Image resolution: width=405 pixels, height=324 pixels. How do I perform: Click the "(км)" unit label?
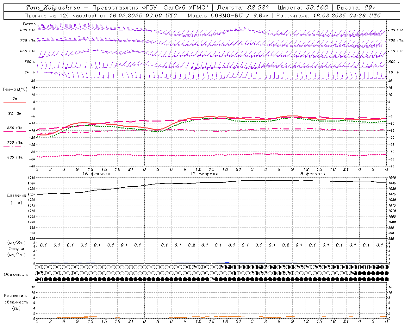pos(16,308)
